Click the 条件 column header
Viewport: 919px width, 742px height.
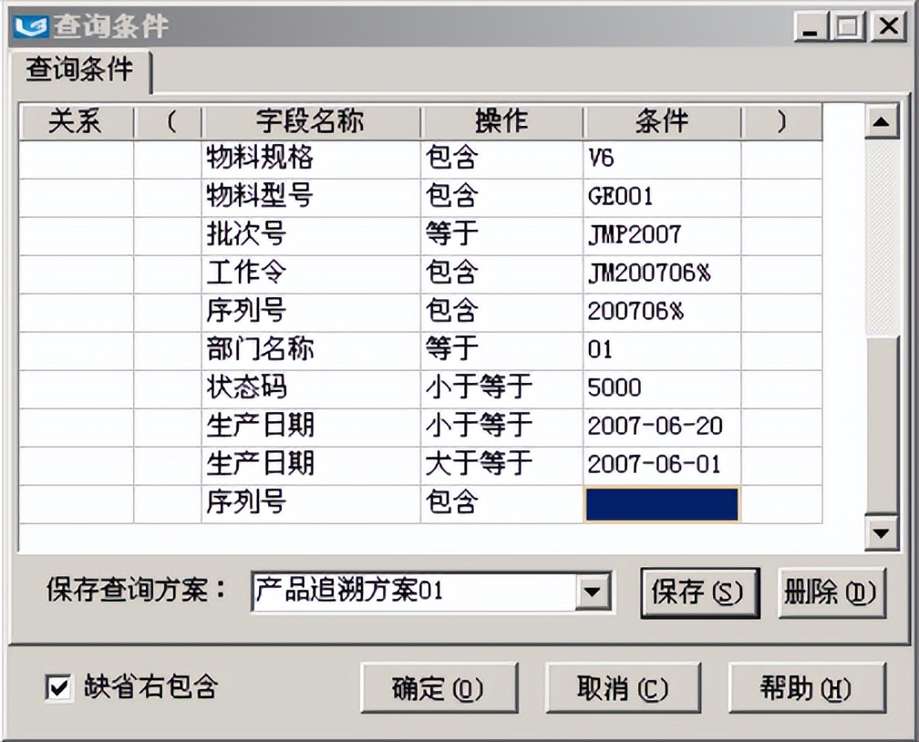[663, 121]
